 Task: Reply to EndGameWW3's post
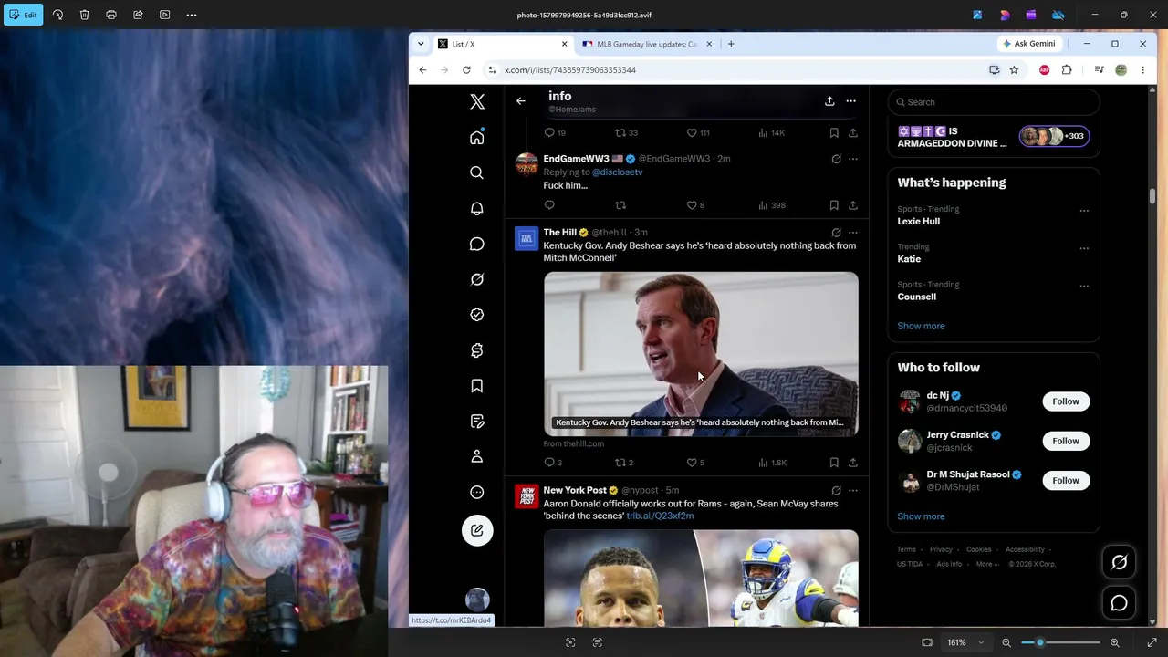549,205
